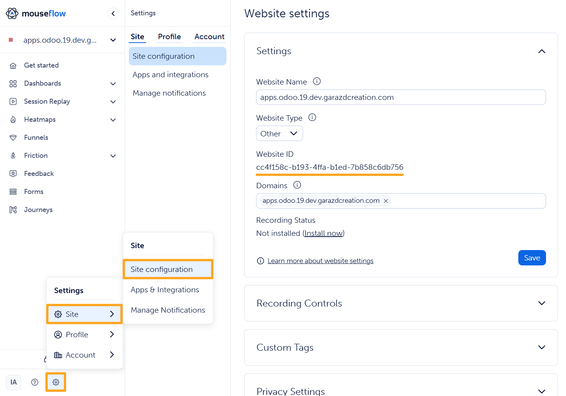Expand the Account submenu arrow
The image size is (566, 396).
(112, 355)
